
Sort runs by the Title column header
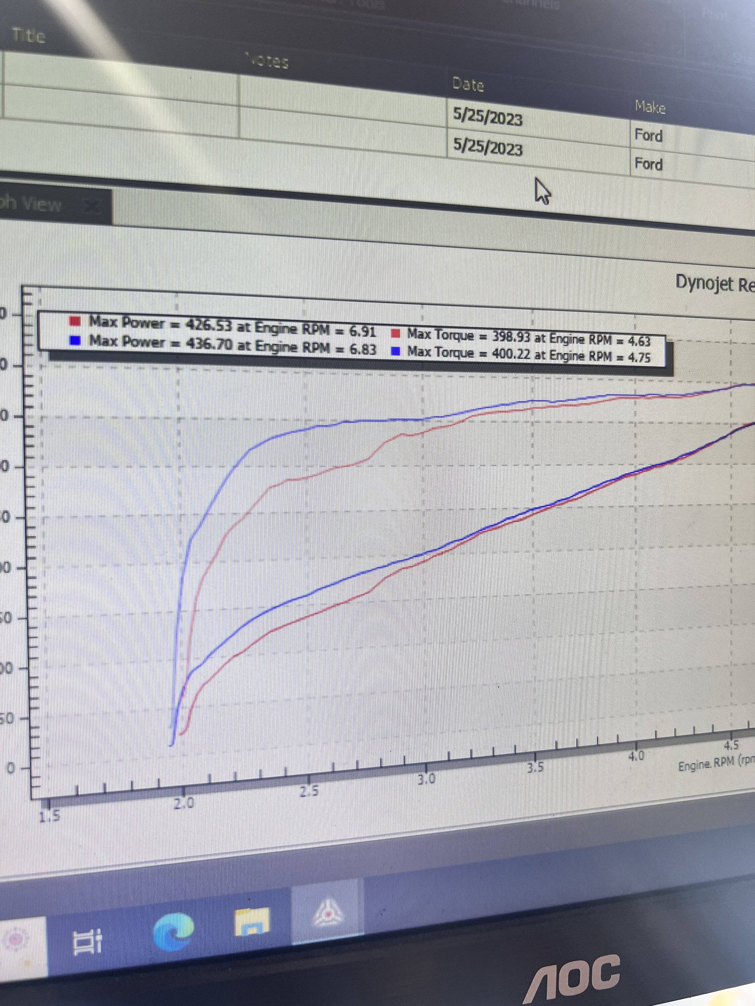pos(29,36)
